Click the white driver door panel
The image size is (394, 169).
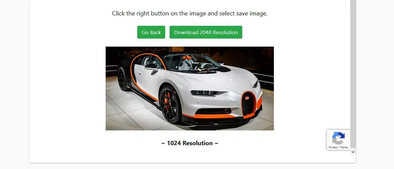148,81
